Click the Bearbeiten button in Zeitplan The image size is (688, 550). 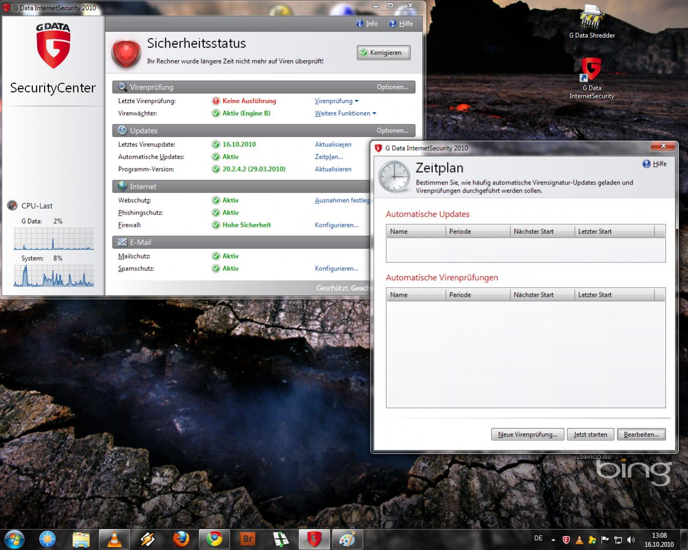[641, 434]
